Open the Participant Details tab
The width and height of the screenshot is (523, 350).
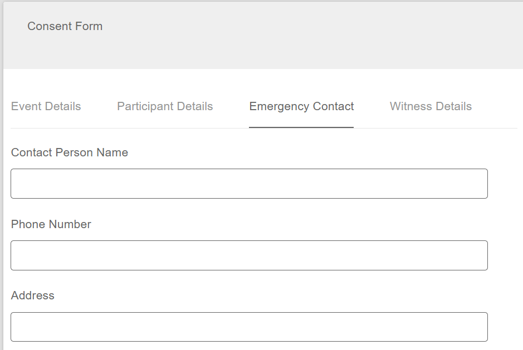point(165,106)
